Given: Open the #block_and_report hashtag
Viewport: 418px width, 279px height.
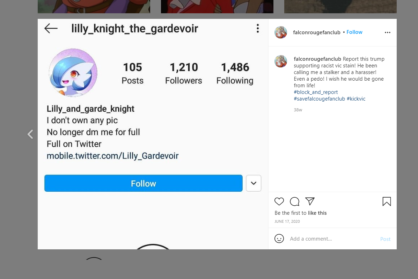Looking at the screenshot, I should point(316,92).
